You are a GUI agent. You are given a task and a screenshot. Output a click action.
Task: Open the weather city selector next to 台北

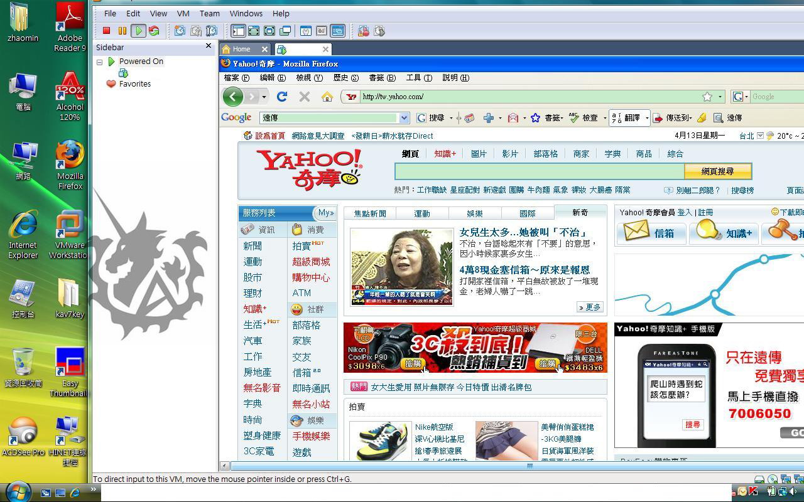[760, 136]
